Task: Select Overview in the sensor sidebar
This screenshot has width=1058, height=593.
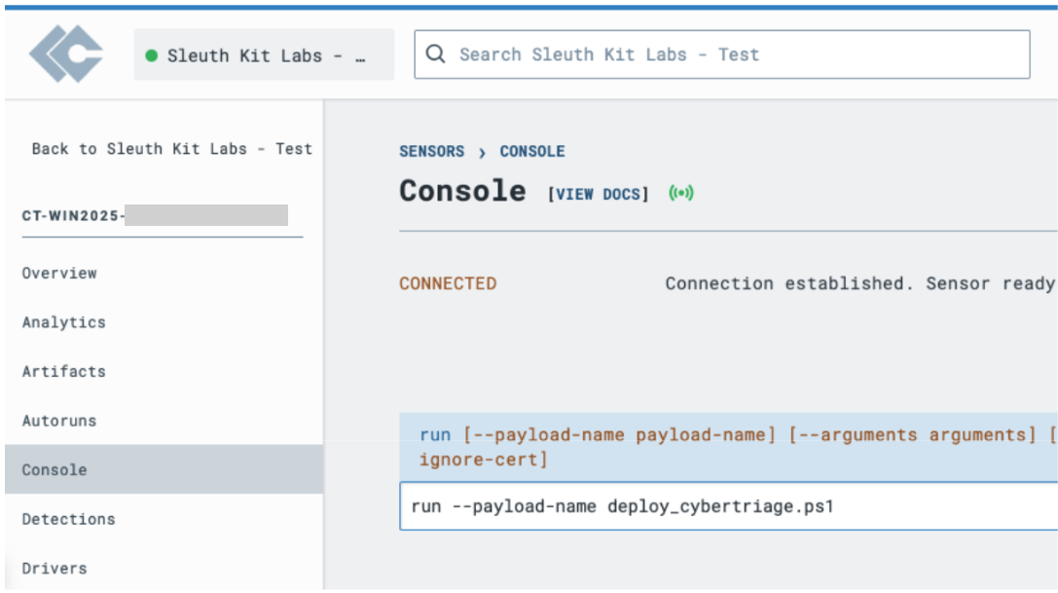Action: point(59,274)
